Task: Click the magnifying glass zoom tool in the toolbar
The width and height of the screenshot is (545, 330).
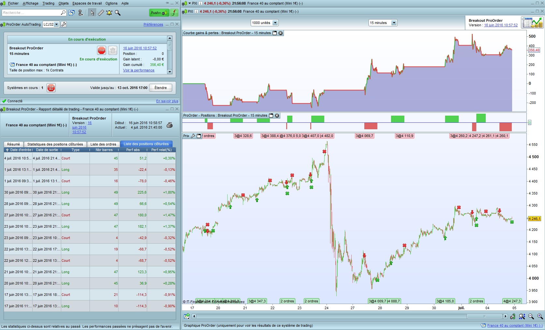Action: click(118, 13)
